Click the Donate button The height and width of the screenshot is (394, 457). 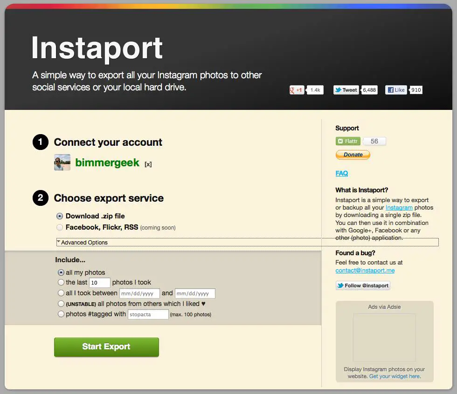pyautogui.click(x=353, y=155)
